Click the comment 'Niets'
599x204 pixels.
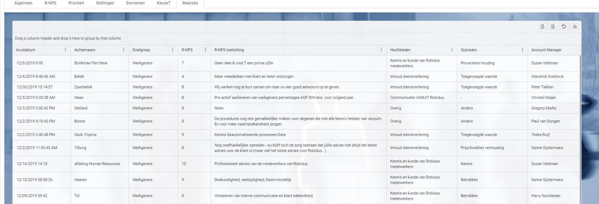point(219,108)
